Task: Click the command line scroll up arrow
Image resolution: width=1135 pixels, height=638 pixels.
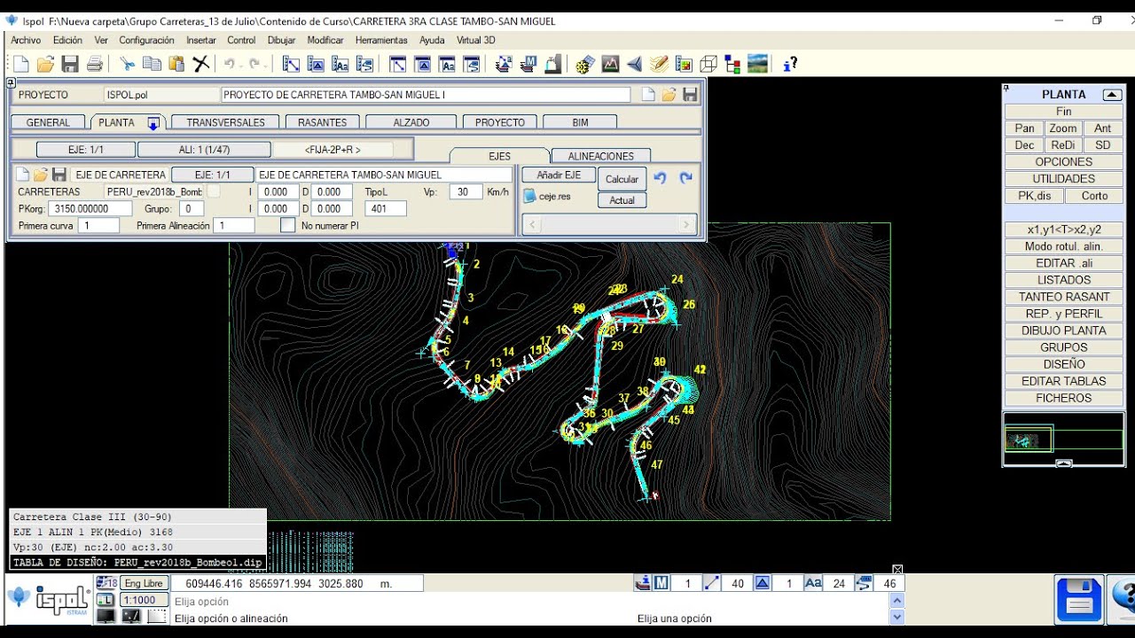Action: tap(896, 601)
